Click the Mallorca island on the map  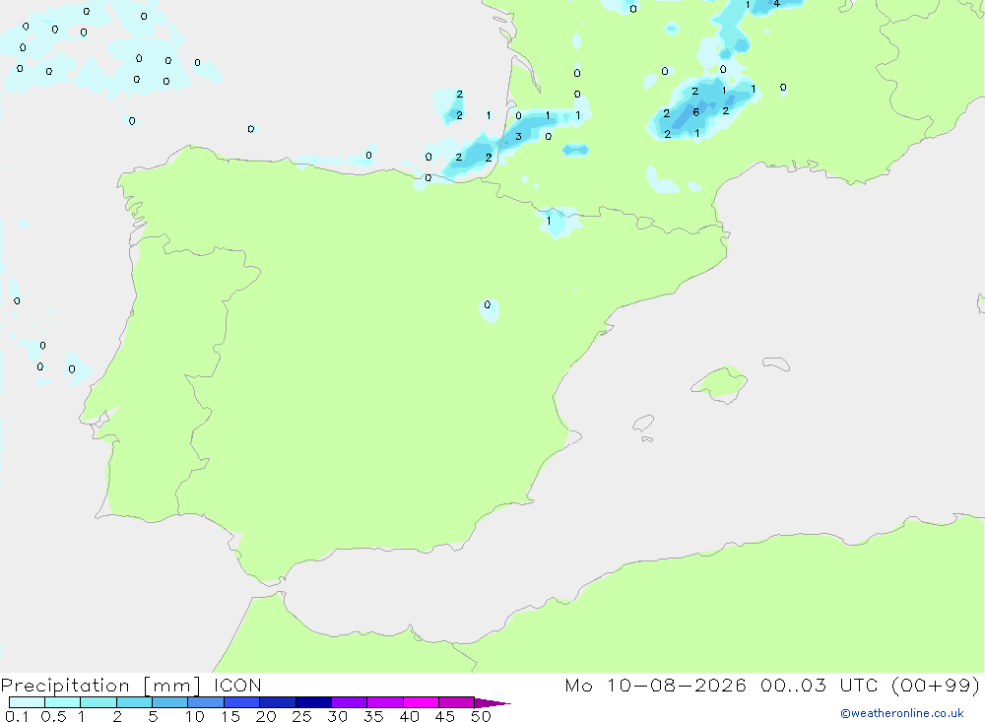pyautogui.click(x=719, y=383)
